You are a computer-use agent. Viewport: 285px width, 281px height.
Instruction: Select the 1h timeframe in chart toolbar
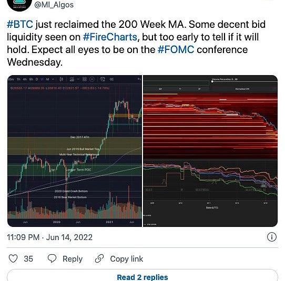18,79
